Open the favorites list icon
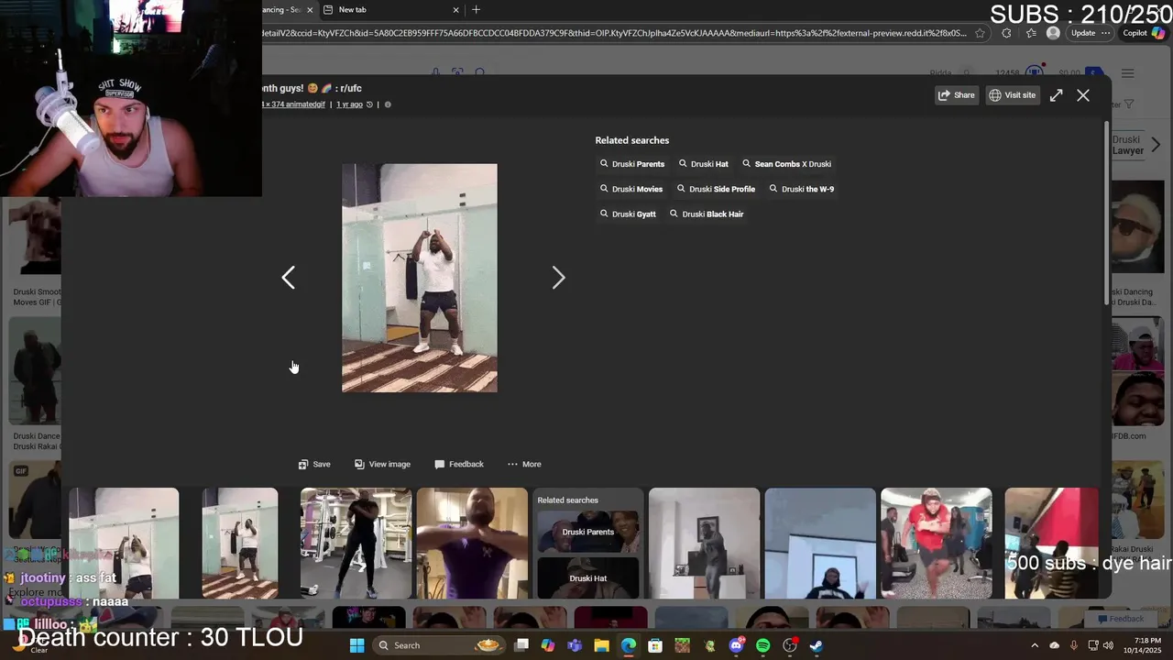 click(x=1031, y=33)
